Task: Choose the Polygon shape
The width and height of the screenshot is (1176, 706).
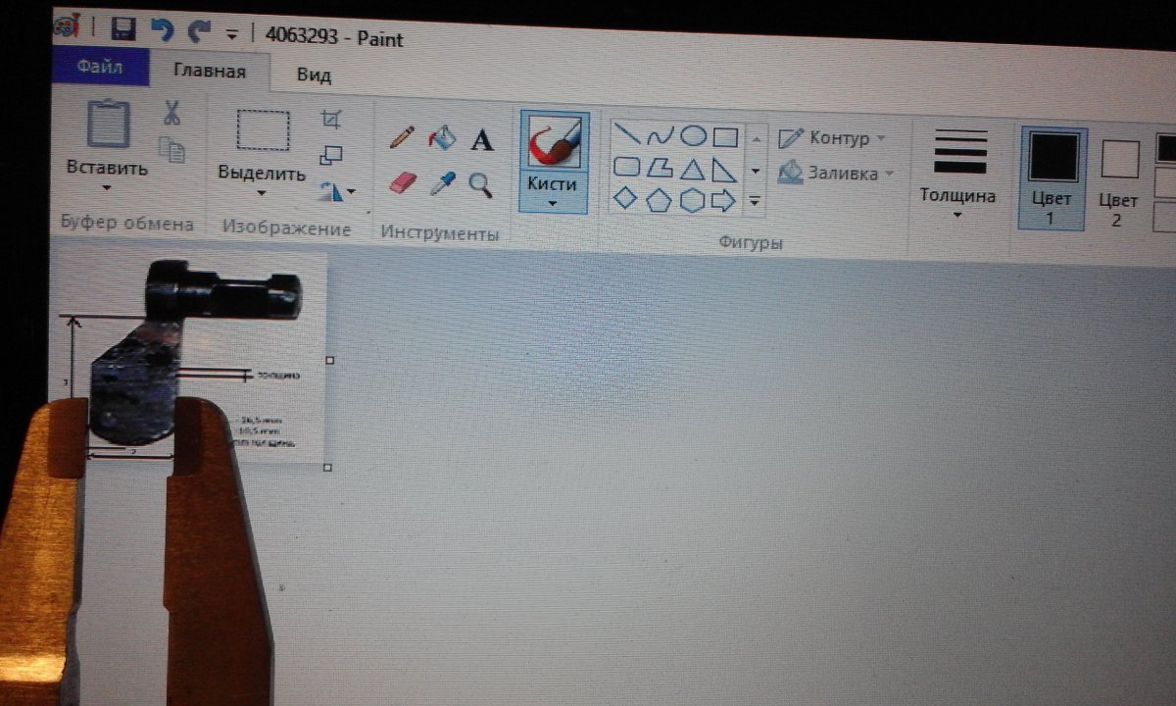Action: coord(660,168)
